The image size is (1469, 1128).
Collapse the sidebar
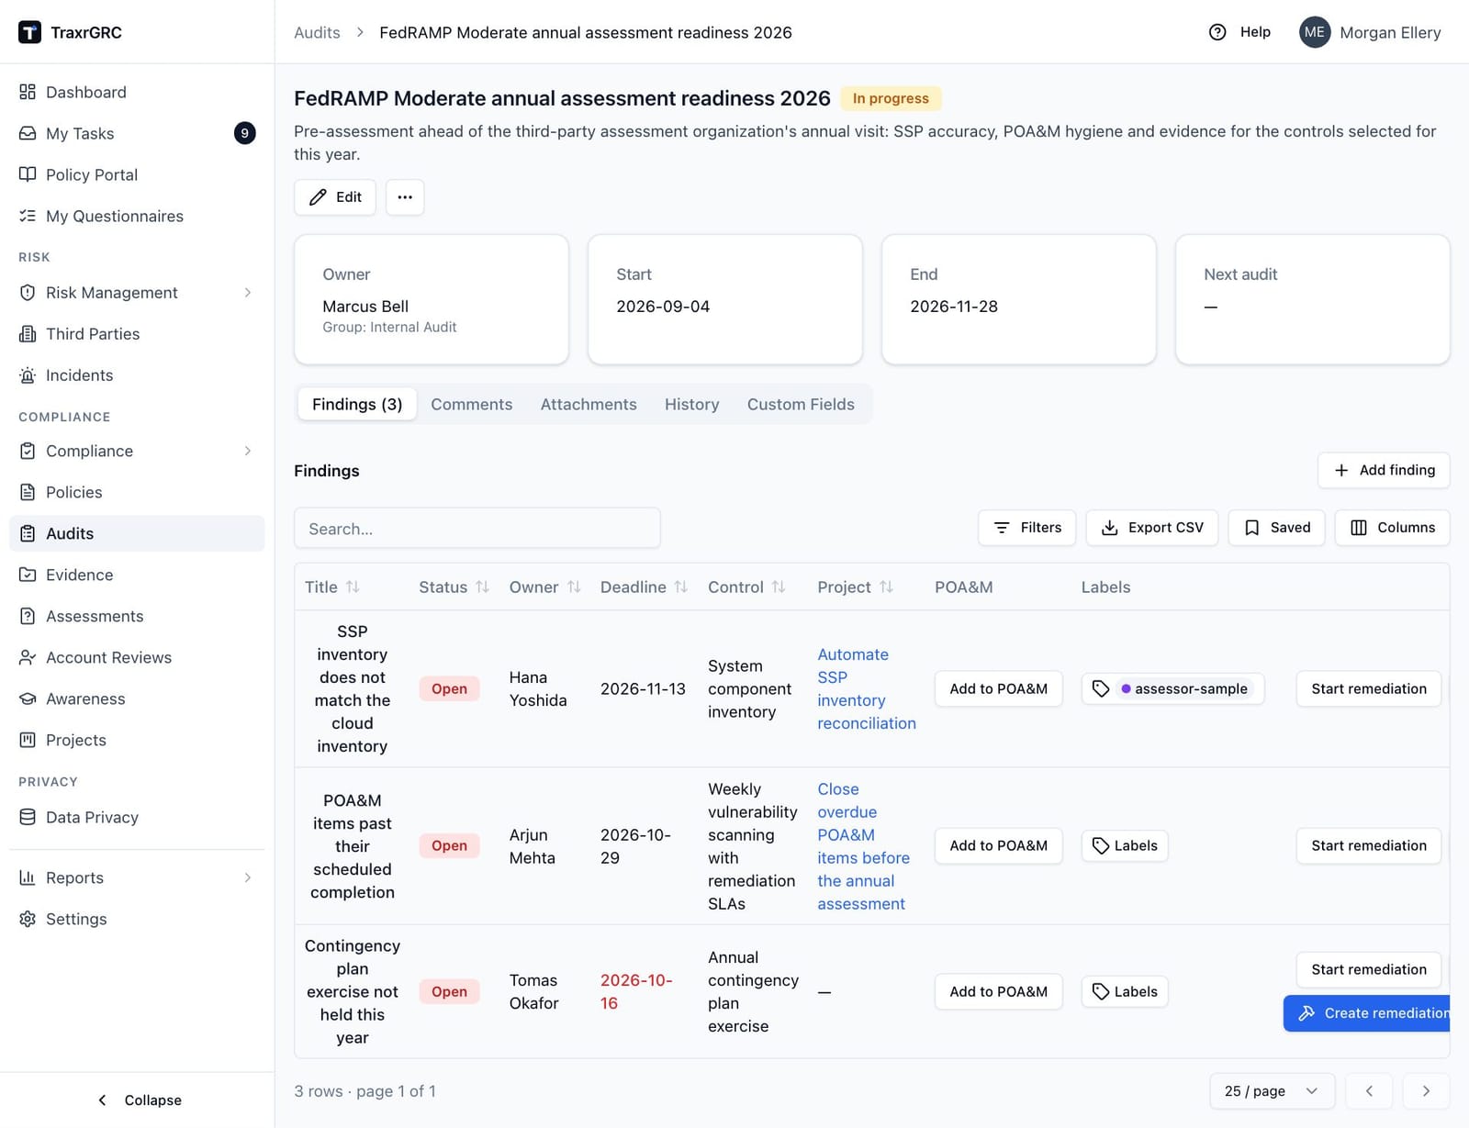click(x=140, y=1100)
